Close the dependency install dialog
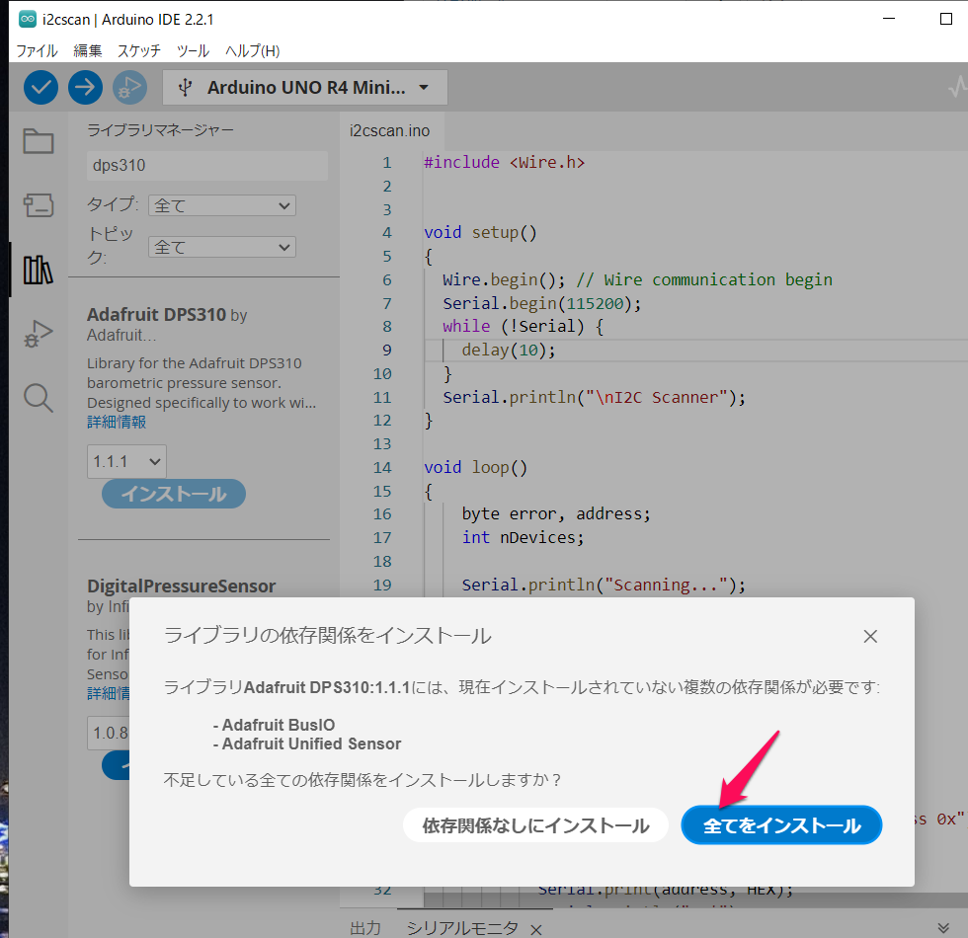Screen dimensions: 968x938 (869, 636)
